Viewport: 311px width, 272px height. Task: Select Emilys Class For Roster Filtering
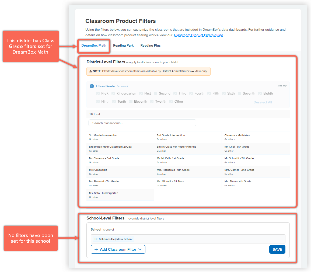click(x=188, y=149)
